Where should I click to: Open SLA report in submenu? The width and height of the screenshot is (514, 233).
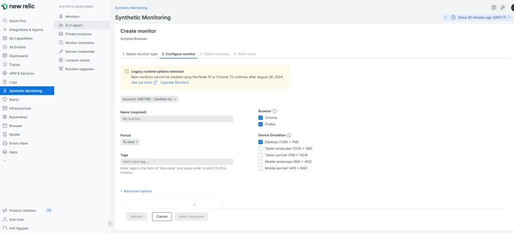(x=73, y=25)
